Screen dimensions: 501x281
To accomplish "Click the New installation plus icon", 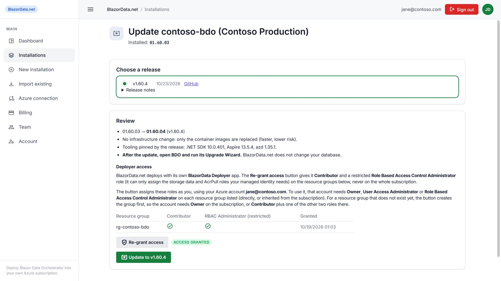I will (11, 70).
